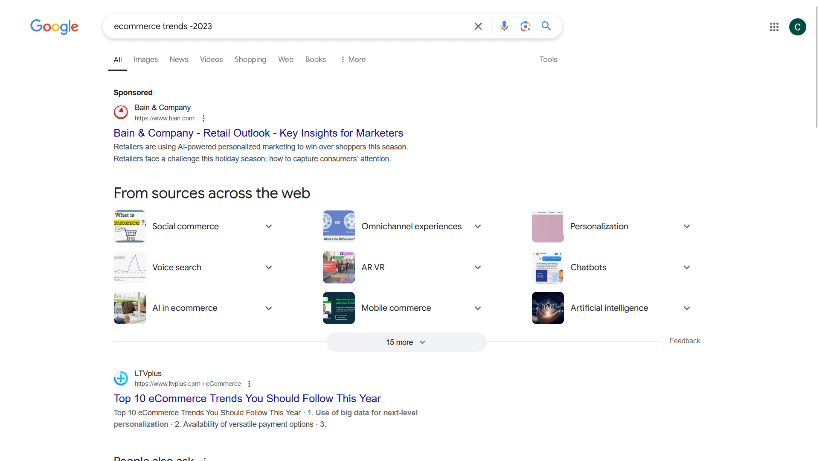Open the Google apps grid
819x461 pixels.
tap(774, 27)
